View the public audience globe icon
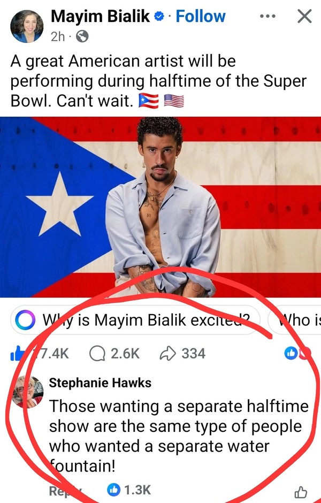 coord(82,36)
